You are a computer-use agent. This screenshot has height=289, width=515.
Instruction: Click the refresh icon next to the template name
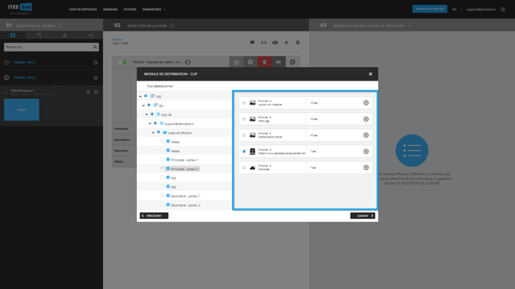(188, 62)
